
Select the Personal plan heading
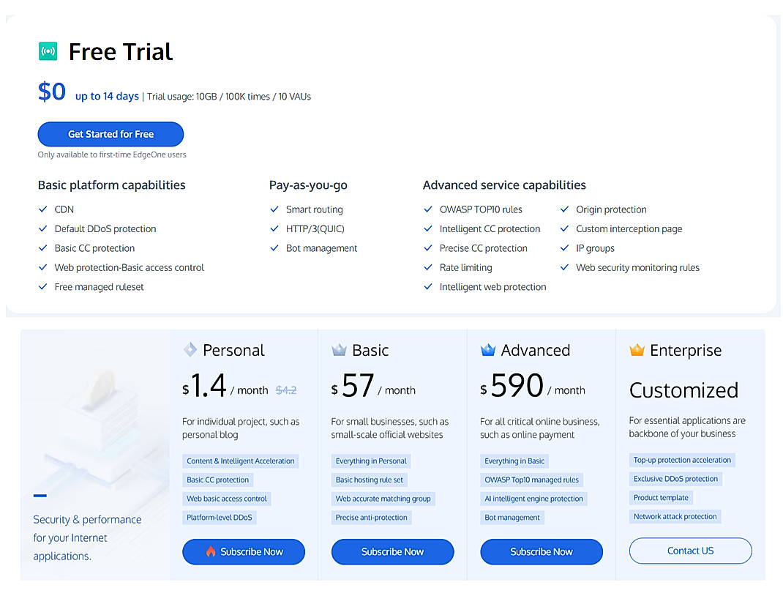(x=233, y=350)
